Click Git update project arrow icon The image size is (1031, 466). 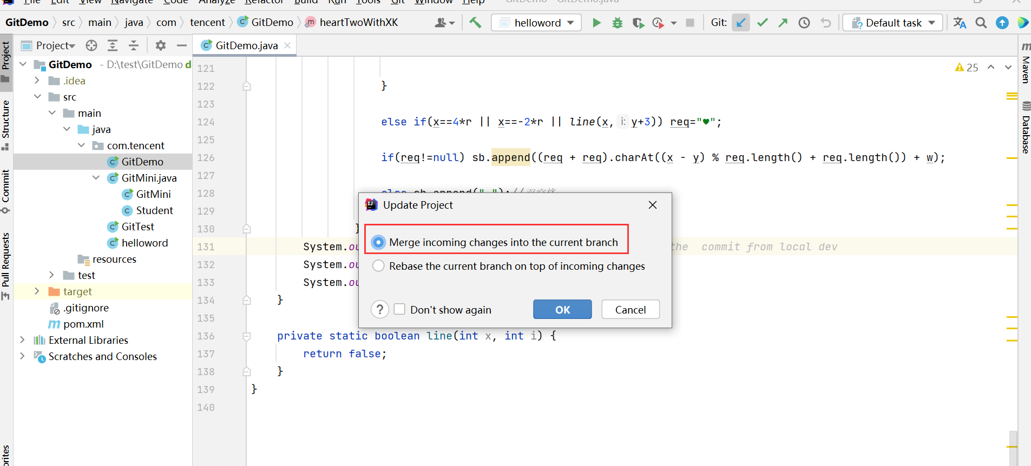(741, 23)
